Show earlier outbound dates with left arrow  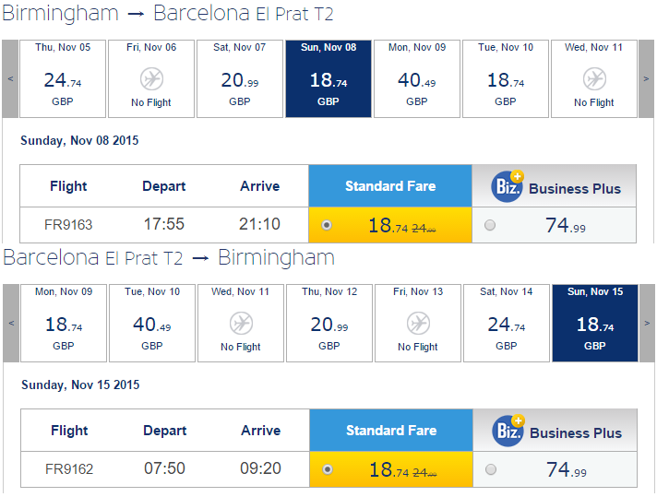pyautogui.click(x=10, y=78)
